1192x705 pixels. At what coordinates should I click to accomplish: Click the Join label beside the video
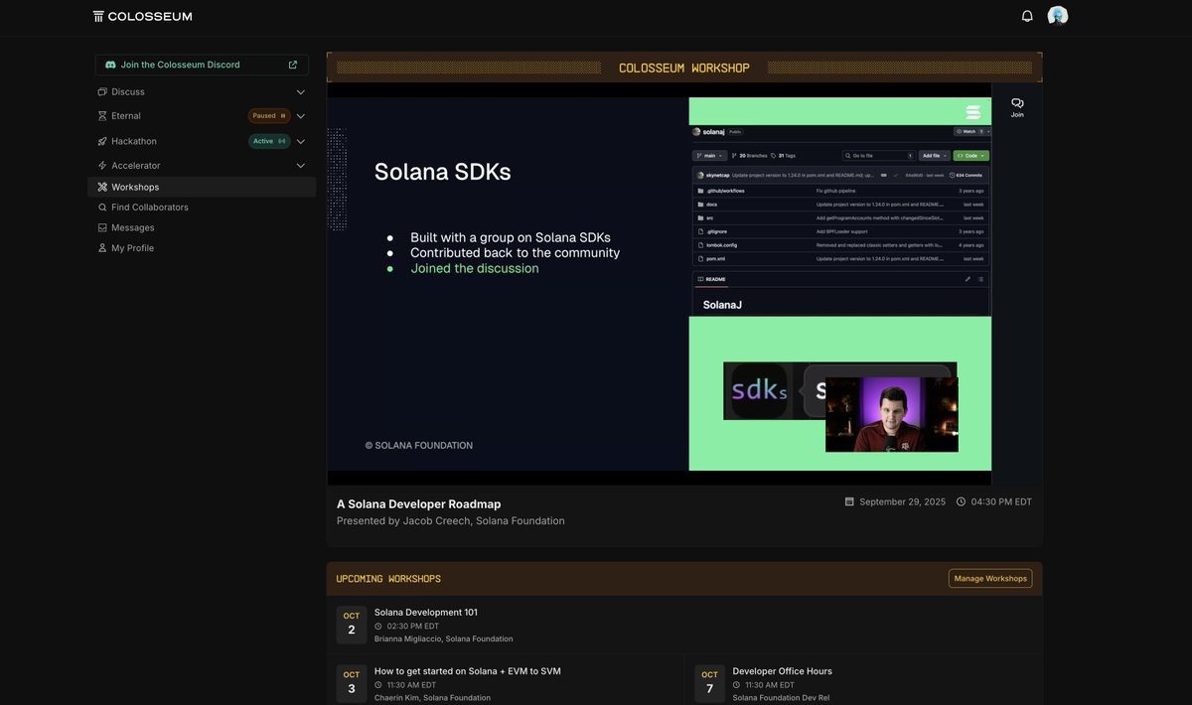click(1017, 115)
